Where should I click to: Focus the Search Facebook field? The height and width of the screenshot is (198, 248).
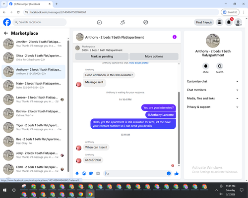coord(40,22)
